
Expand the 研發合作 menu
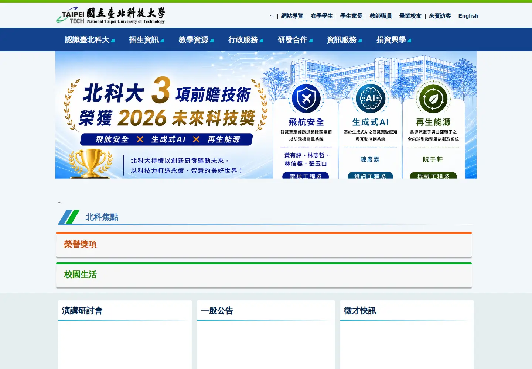[295, 39]
